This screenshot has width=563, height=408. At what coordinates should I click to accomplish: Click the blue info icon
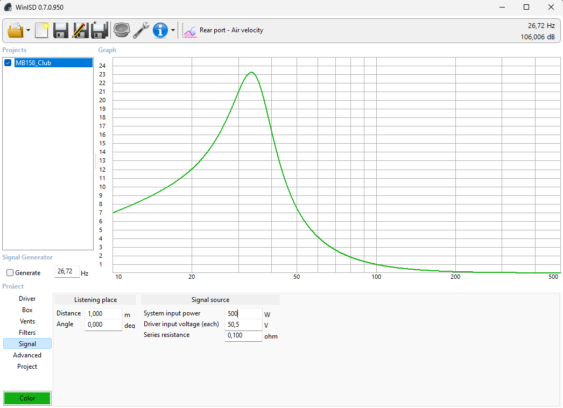tap(160, 30)
